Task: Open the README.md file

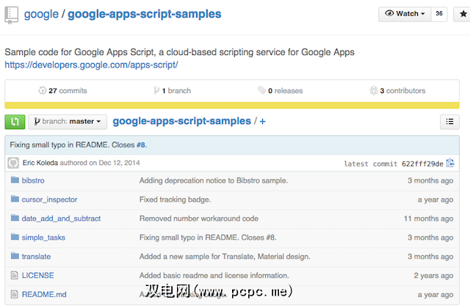Action: coord(44,295)
